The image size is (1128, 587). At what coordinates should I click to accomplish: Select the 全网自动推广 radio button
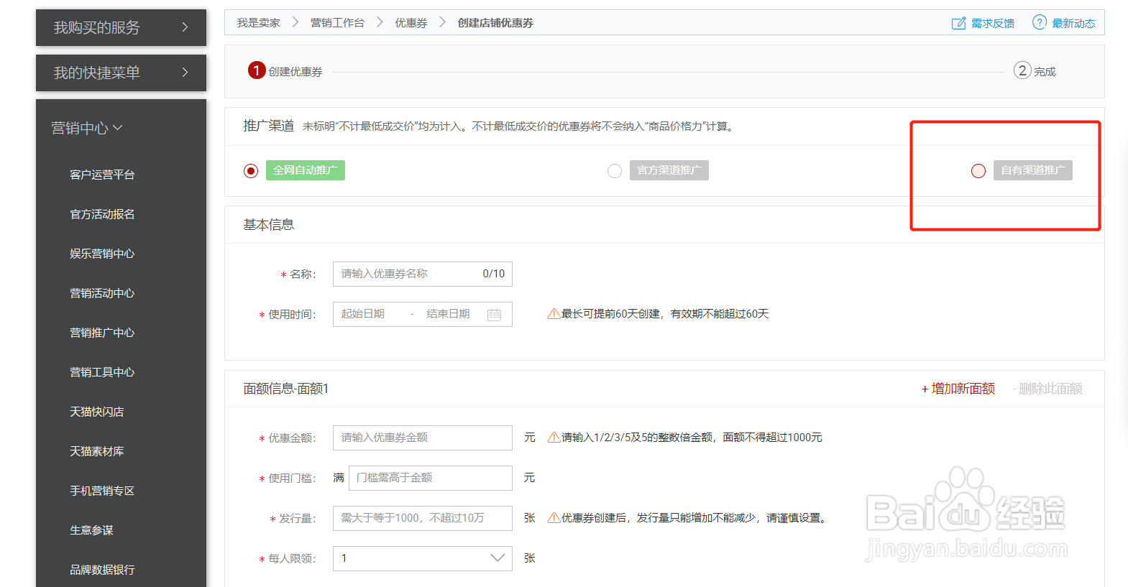coord(251,171)
